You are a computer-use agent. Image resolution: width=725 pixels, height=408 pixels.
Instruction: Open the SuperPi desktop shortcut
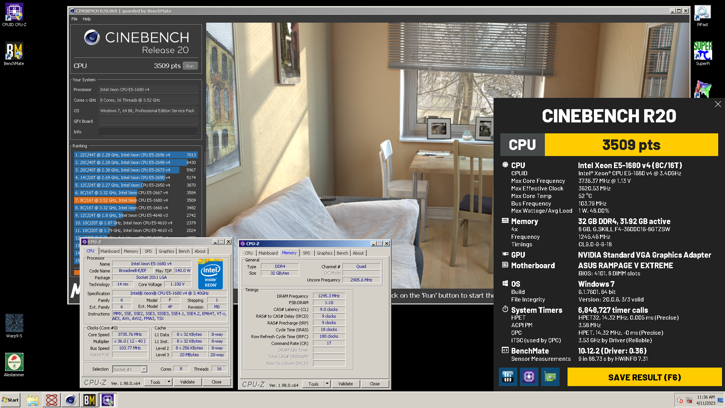point(703,54)
